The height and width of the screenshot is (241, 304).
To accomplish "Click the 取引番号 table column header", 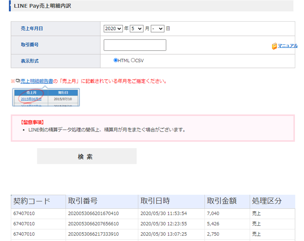I will [102, 202].
